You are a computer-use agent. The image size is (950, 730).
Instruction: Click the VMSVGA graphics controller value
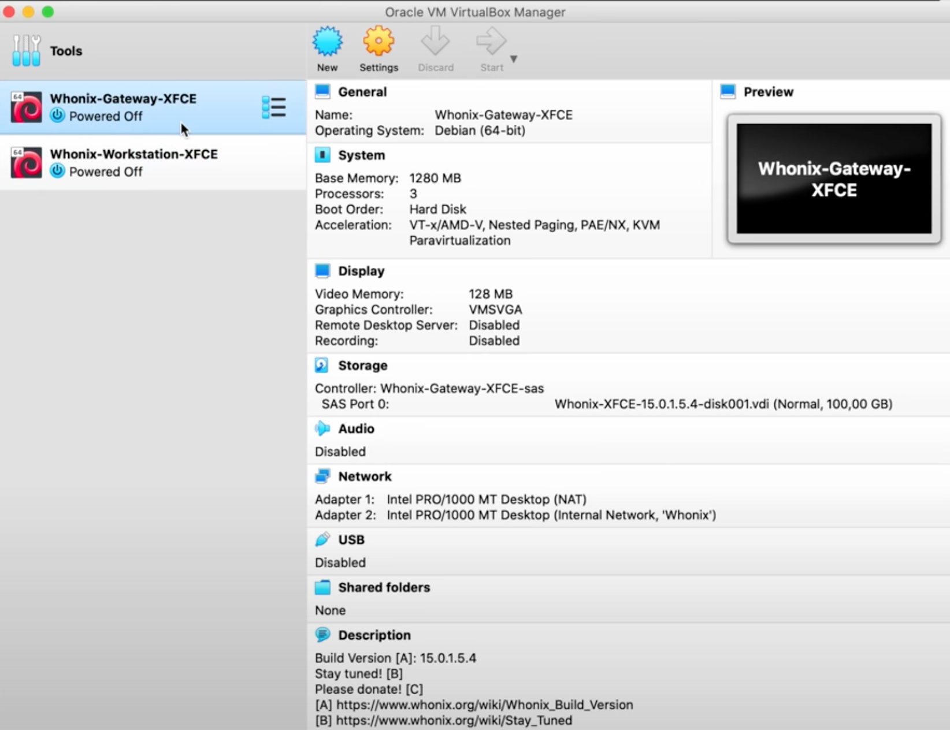(x=495, y=310)
